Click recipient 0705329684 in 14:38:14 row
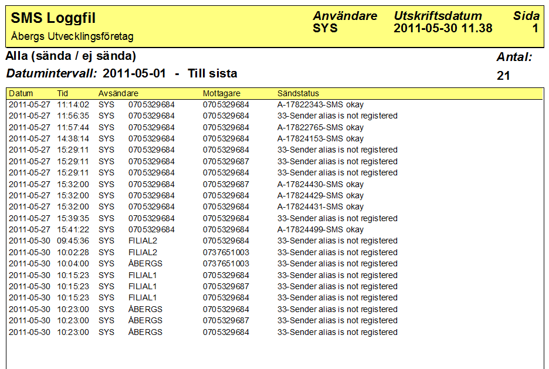Screen dimensions: 549x369 tap(226, 138)
